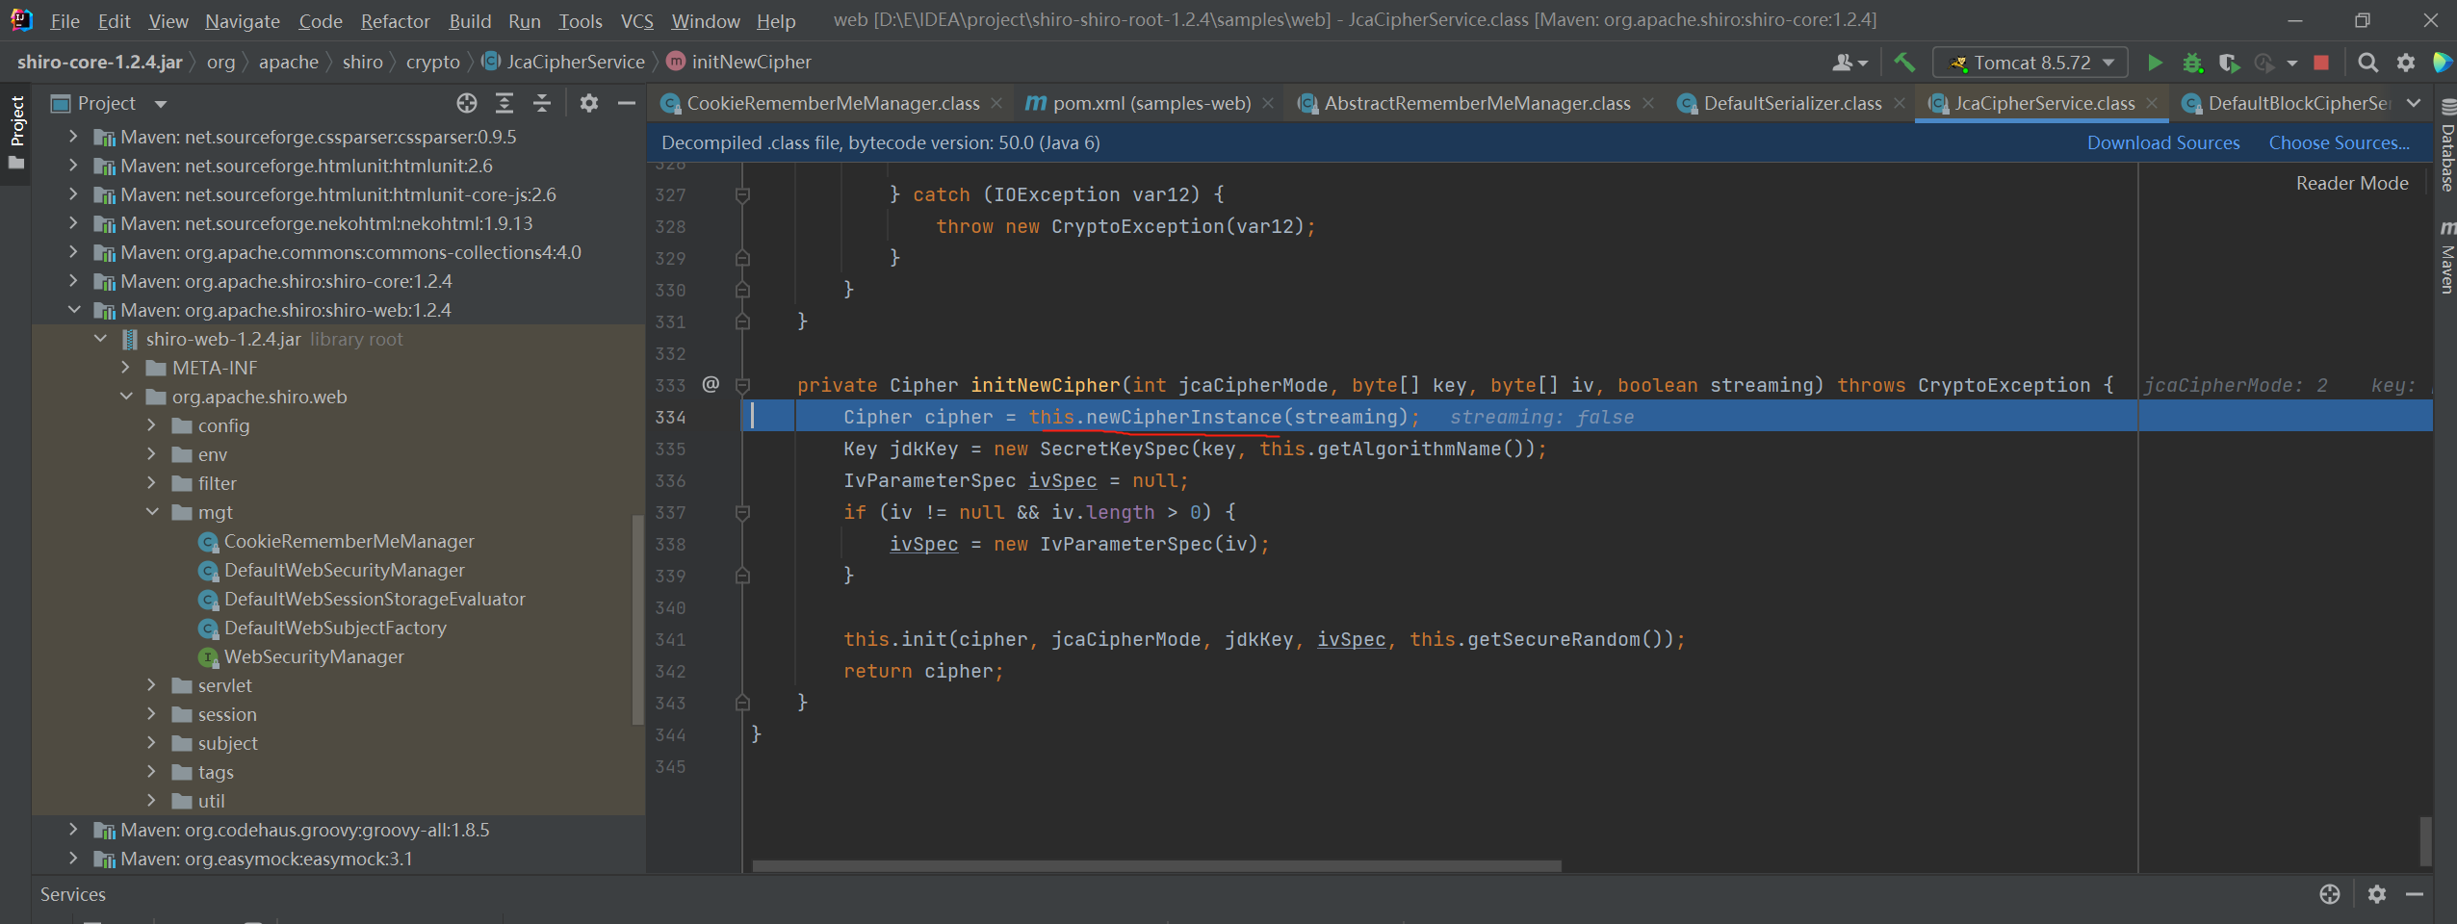Viewport: 2457px width, 924px height.
Task: Open DefaultWebSubjectFactory class in tree
Action: (x=335, y=628)
